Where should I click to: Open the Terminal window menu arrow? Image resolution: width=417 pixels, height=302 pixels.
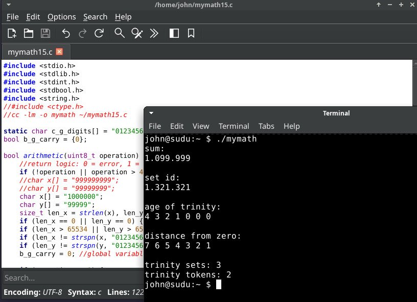(x=151, y=113)
